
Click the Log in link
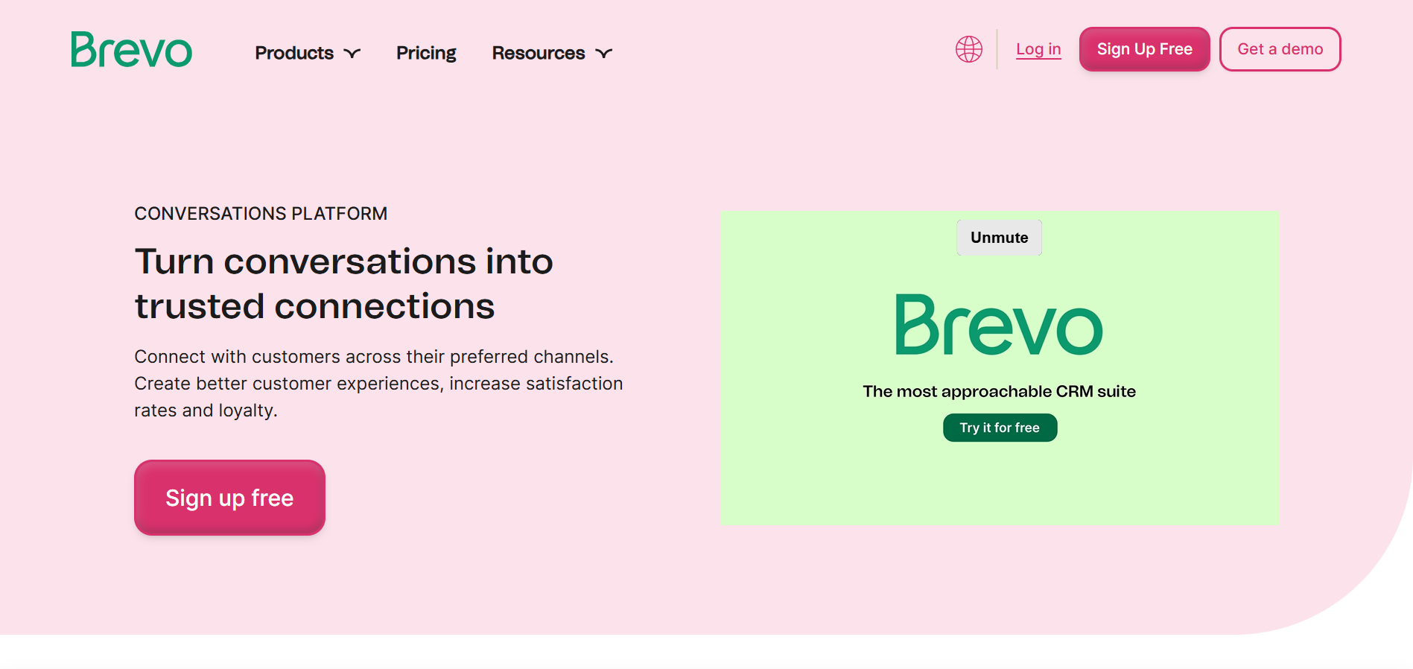tap(1038, 49)
